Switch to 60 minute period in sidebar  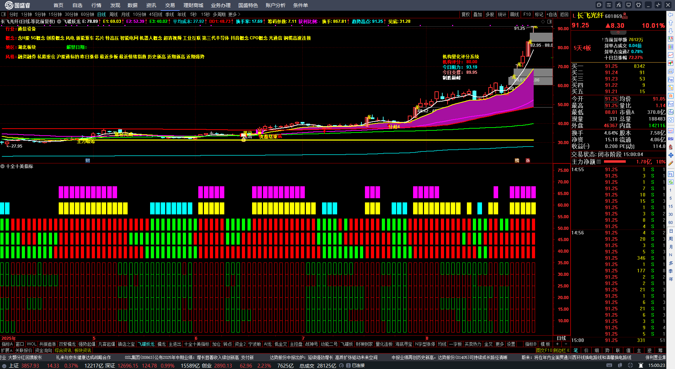pos(671,222)
